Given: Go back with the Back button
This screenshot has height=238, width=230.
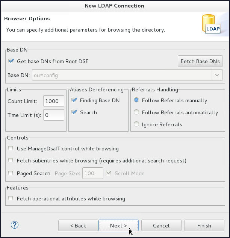Looking at the screenshot, I should pos(78,226).
